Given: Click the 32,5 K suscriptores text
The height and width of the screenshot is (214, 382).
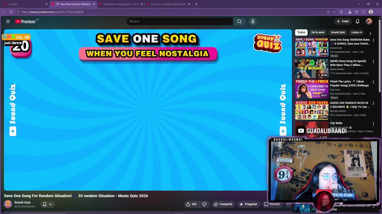Looking at the screenshot, I should 24,206.
